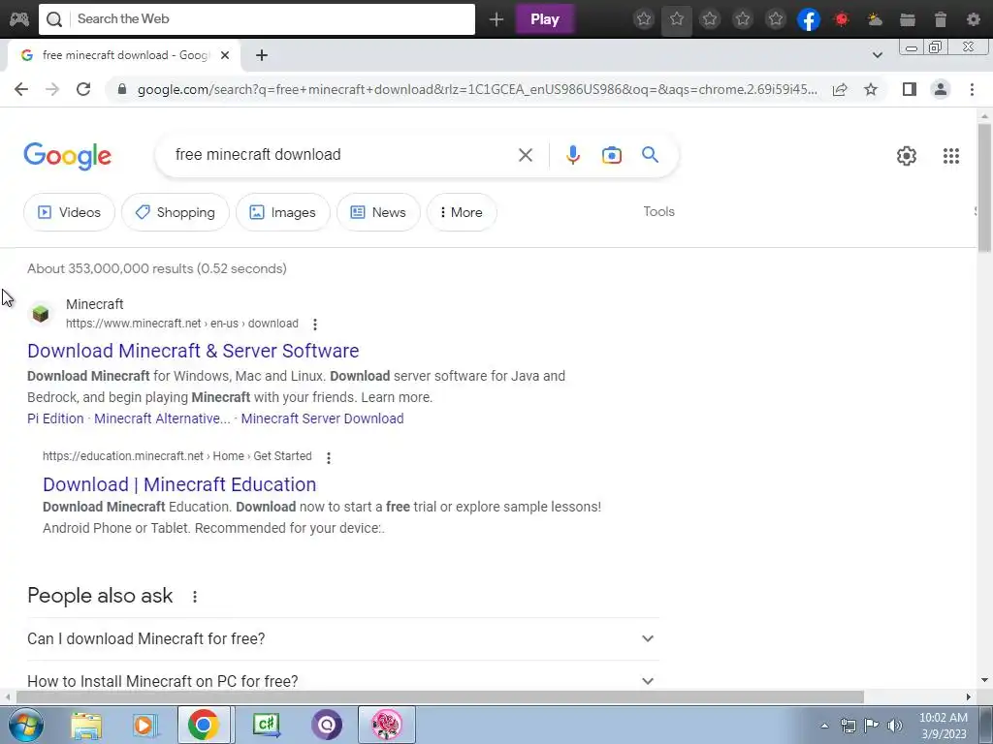Screen dimensions: 993x744
Task: Clear the search query X
Action: click(x=525, y=155)
